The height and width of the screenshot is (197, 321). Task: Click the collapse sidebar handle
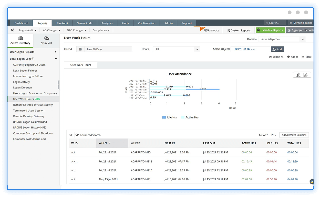click(x=59, y=84)
